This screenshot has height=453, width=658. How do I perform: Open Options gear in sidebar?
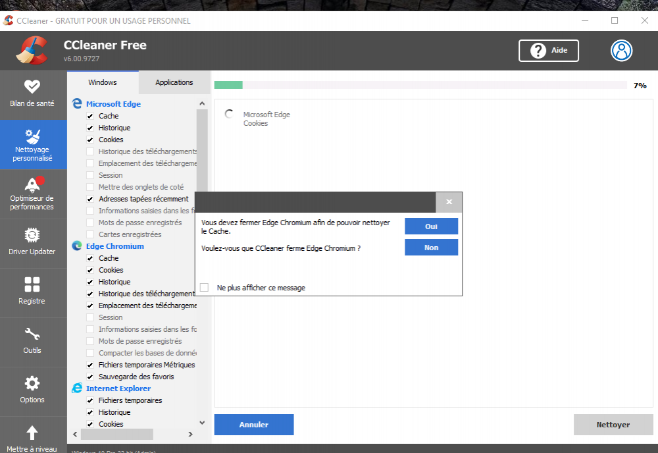click(x=32, y=391)
